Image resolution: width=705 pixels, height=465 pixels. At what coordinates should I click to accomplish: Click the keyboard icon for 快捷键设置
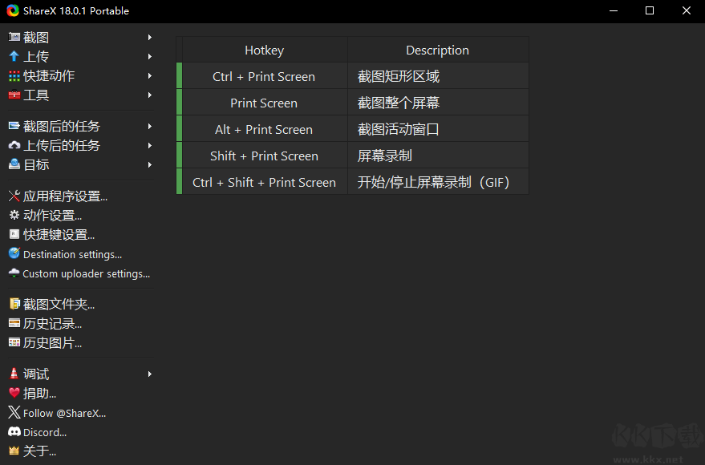pyautogui.click(x=14, y=234)
